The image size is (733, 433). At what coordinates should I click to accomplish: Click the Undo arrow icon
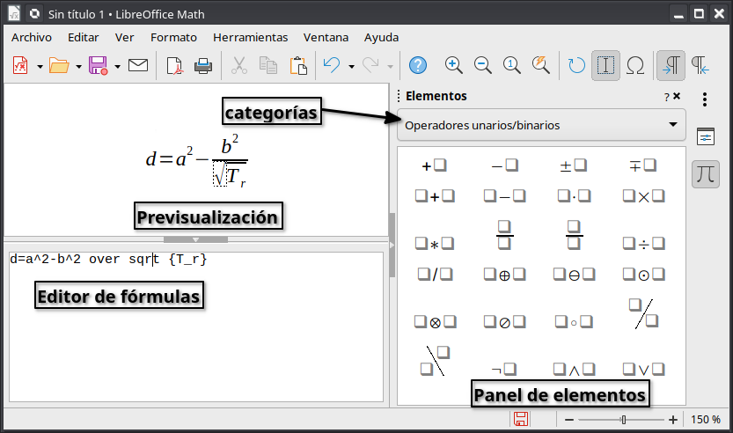point(332,65)
